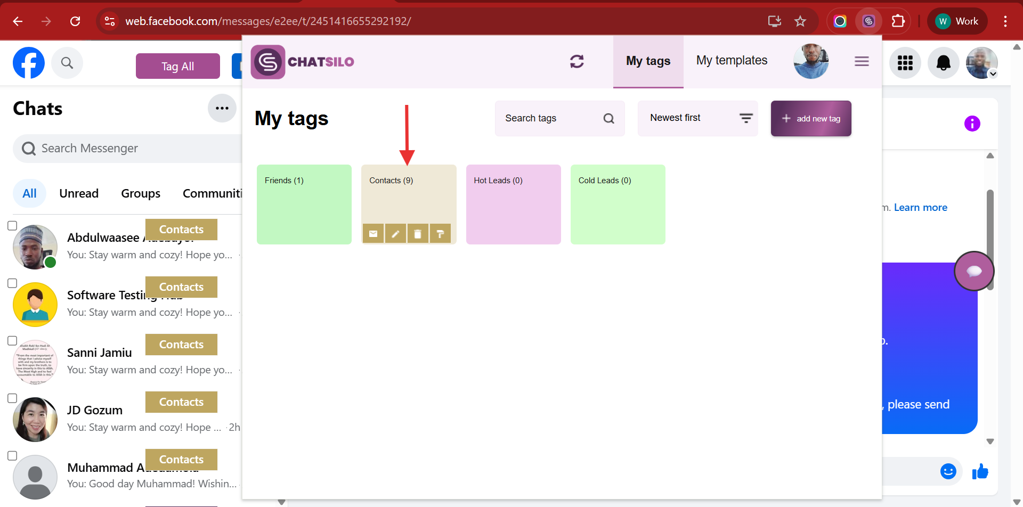The height and width of the screenshot is (507, 1023).
Task: Switch to the My templates tab
Action: coord(732,61)
